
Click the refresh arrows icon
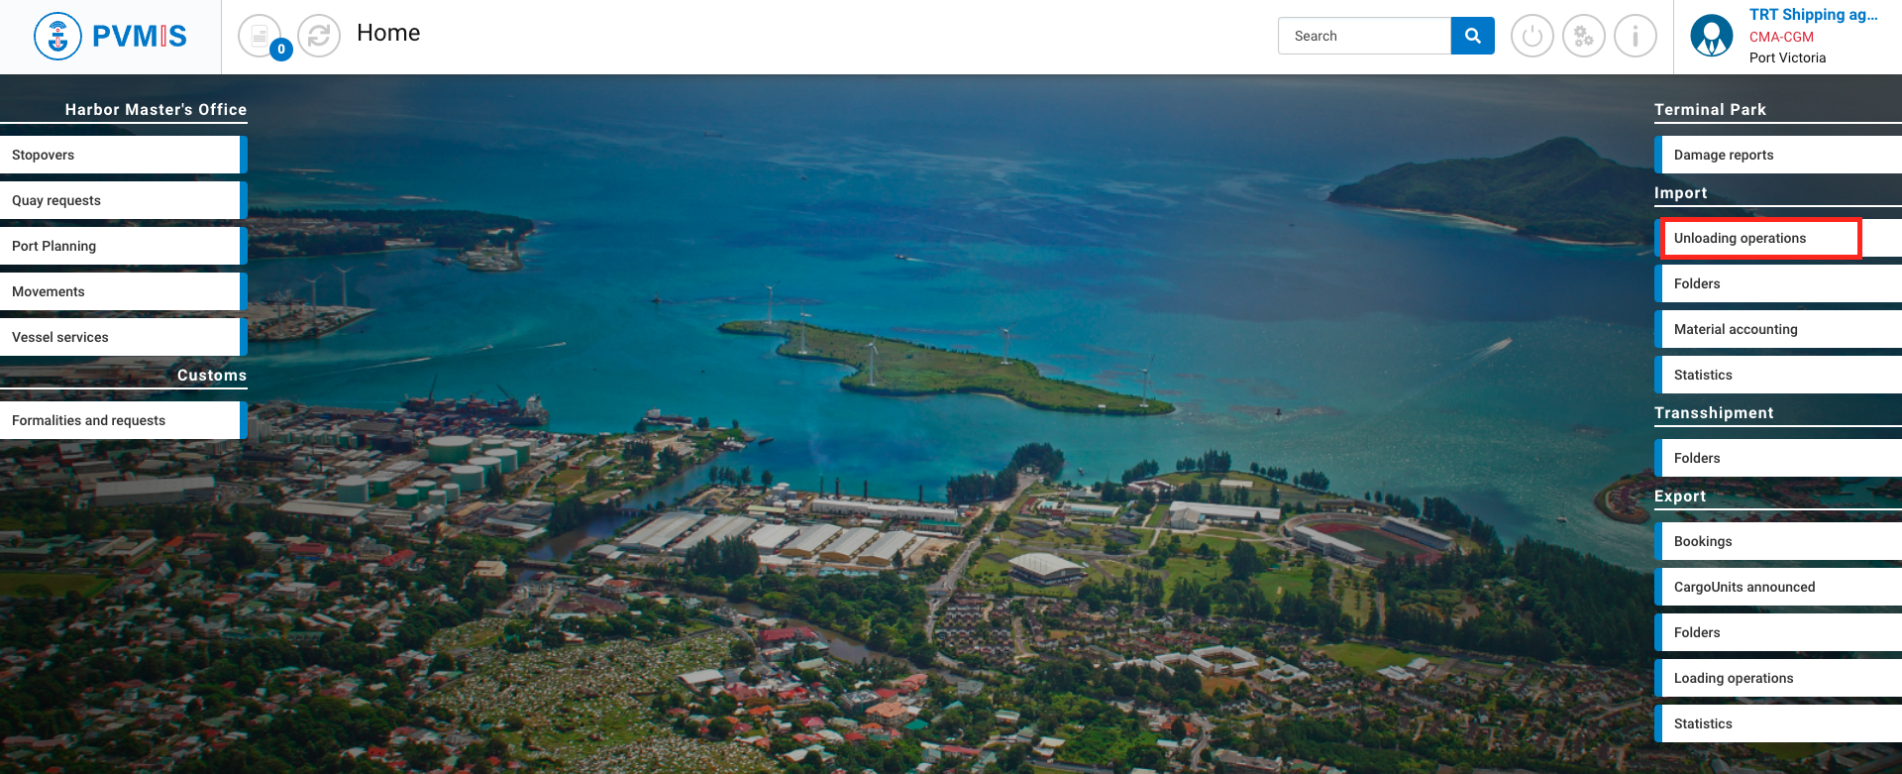pos(319,37)
